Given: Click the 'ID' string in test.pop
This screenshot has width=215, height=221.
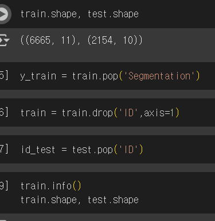Looking at the screenshot, I should (x=128, y=150).
